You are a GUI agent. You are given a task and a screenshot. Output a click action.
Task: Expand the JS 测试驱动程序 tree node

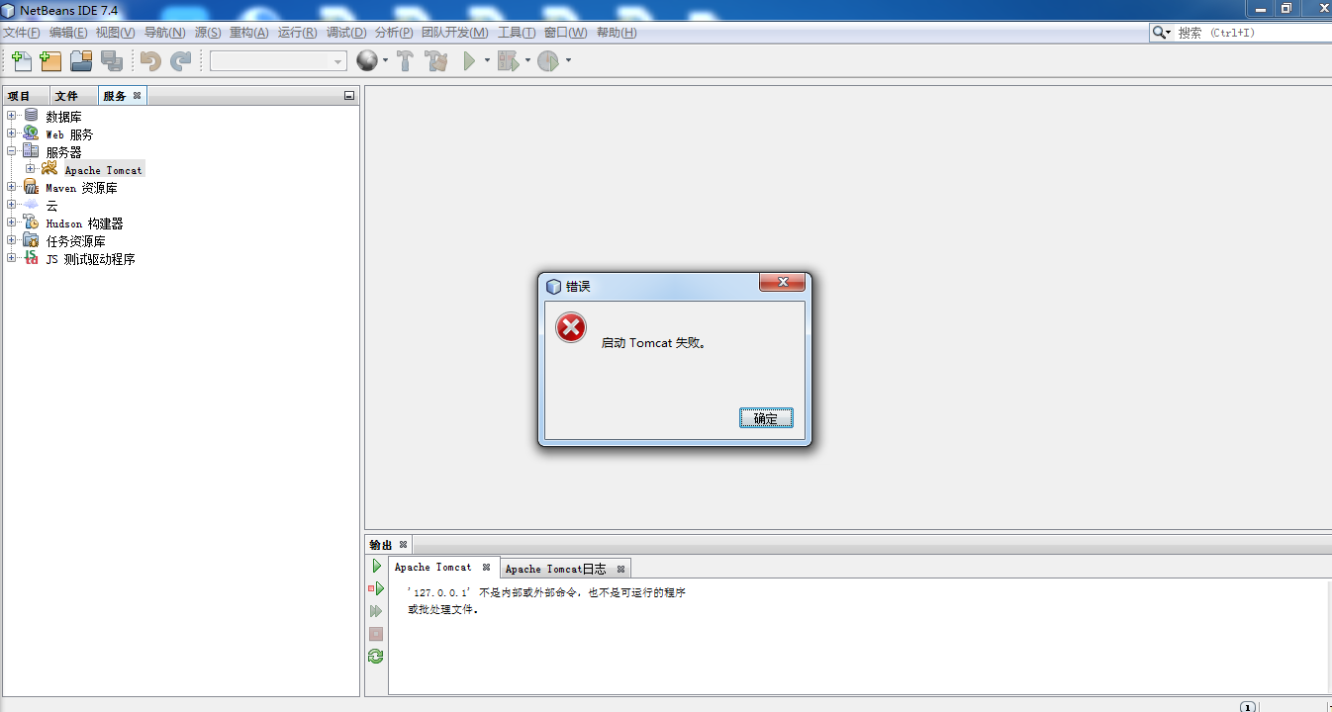tap(12, 258)
